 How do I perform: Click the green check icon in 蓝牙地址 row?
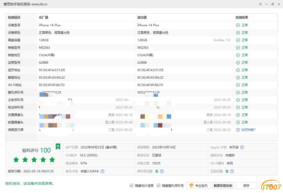238,70
